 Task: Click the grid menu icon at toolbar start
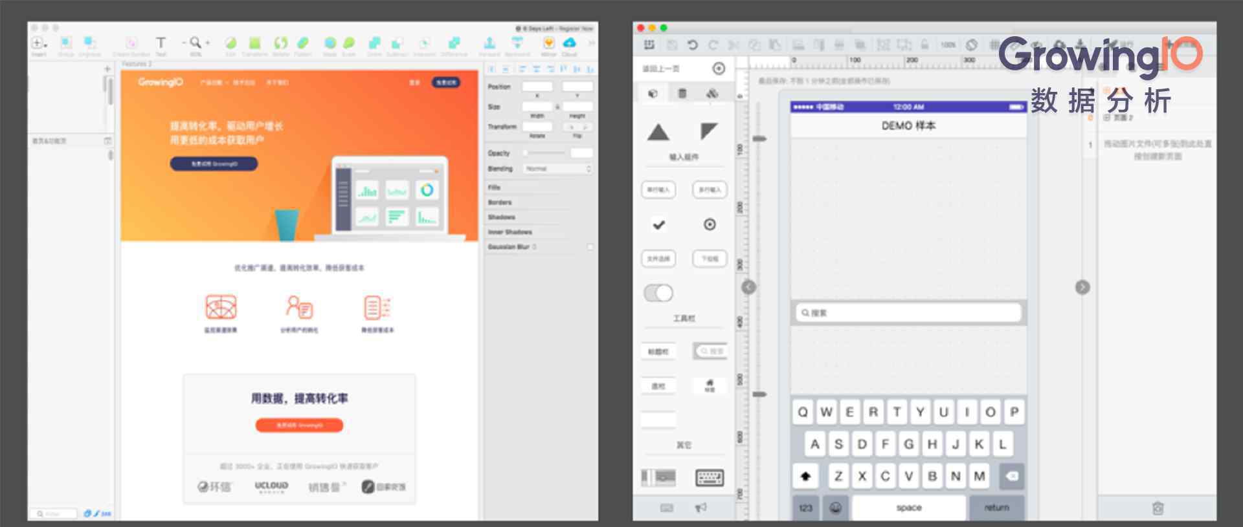(x=649, y=45)
